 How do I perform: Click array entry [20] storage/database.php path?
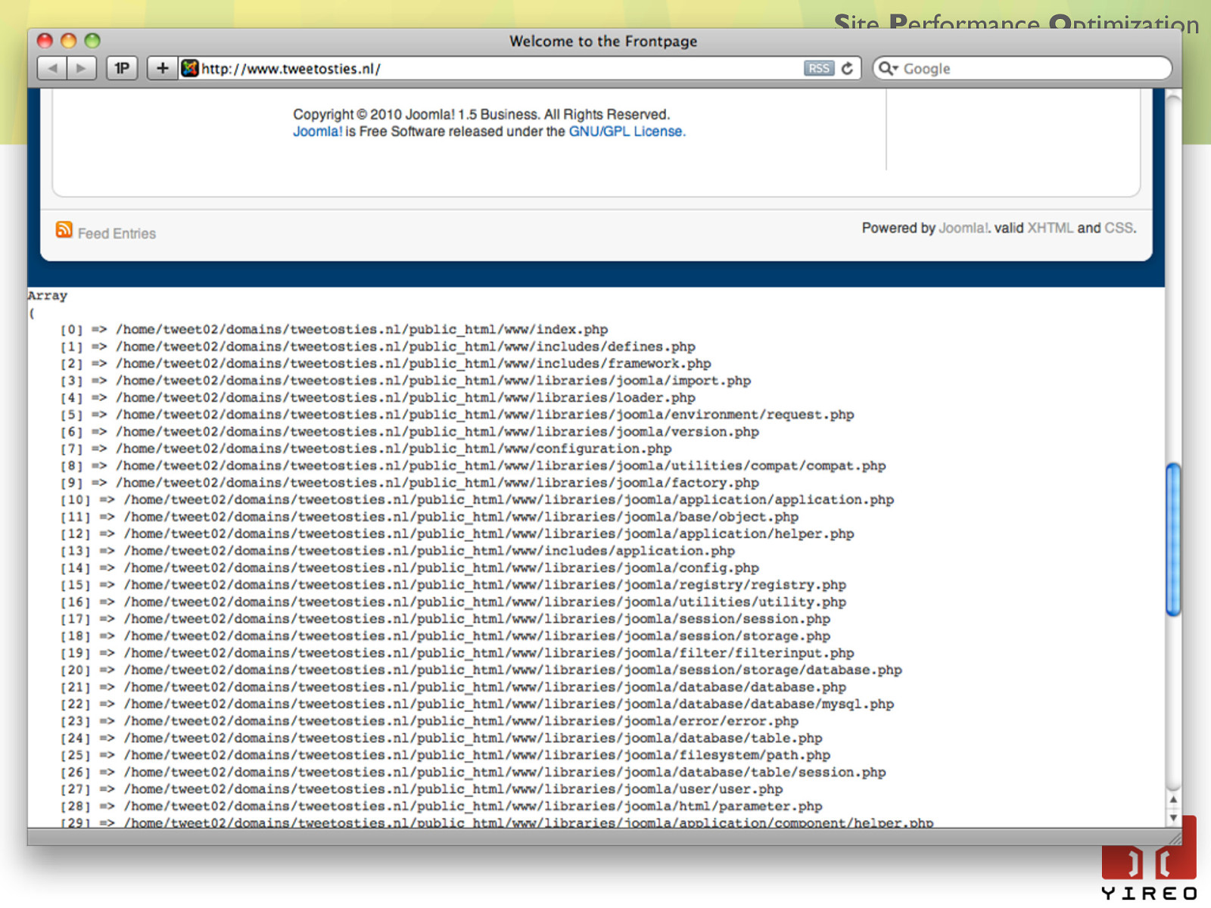513,670
